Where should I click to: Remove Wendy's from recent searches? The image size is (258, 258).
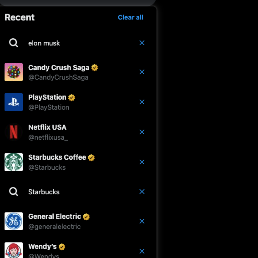pyautogui.click(x=142, y=251)
